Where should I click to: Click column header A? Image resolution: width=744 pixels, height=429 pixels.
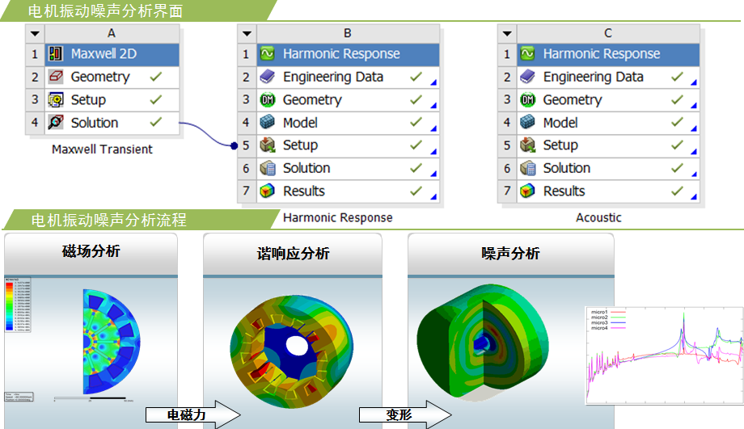click(112, 34)
